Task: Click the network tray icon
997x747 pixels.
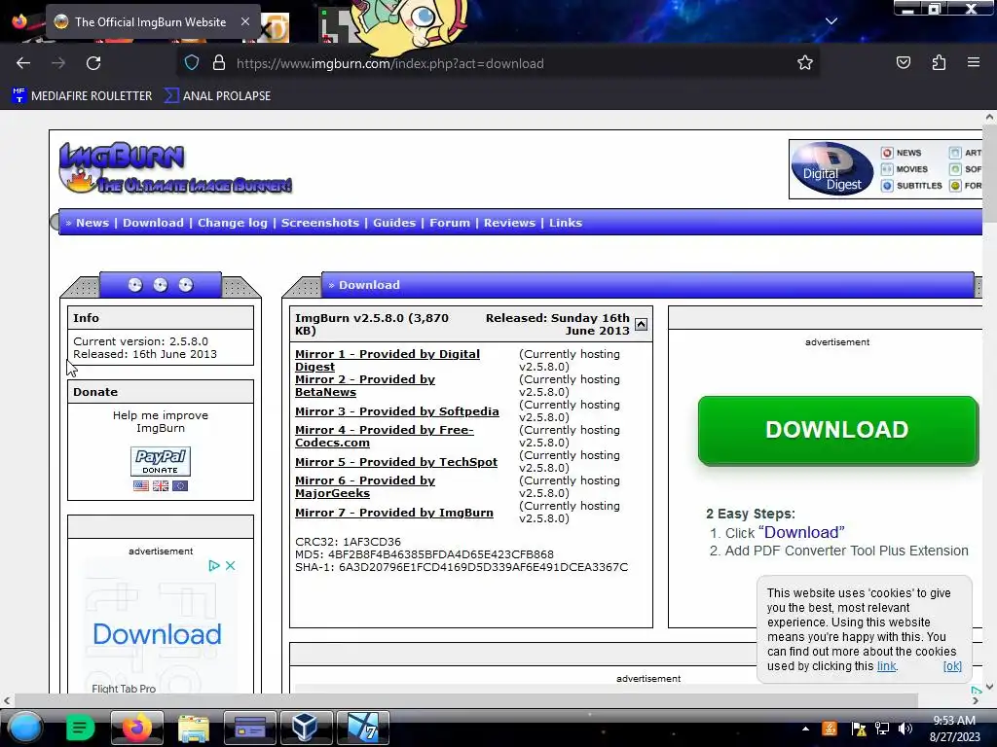Action: [x=881, y=729]
